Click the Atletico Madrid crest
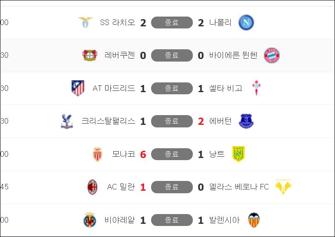 coord(78,88)
